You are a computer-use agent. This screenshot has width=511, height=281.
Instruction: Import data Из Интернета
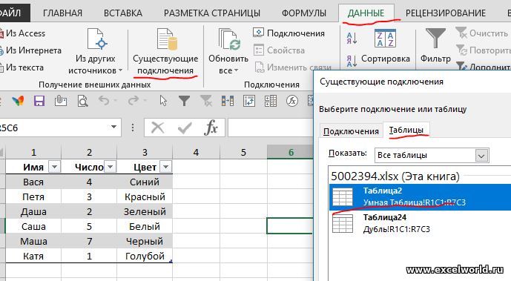[31, 50]
